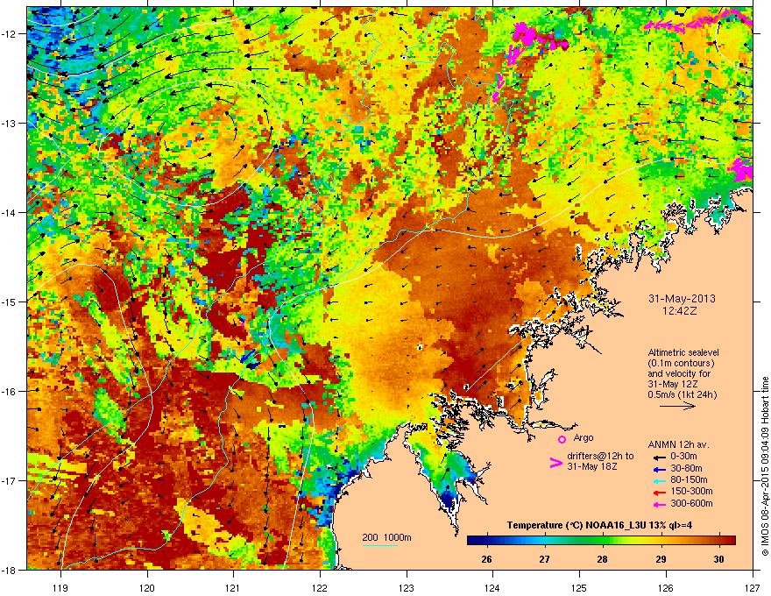Click the longitude axis label 122
The height and width of the screenshot is (596, 771).
[320, 587]
